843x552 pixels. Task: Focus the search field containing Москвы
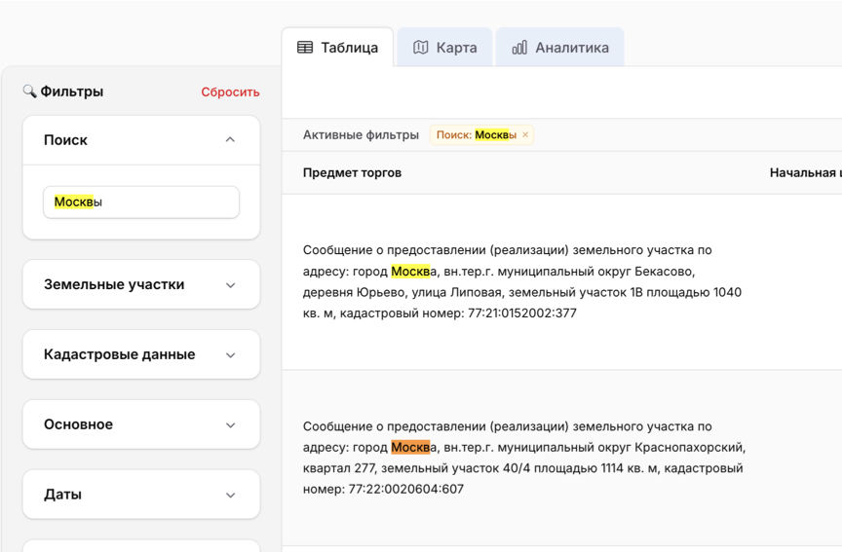(141, 202)
